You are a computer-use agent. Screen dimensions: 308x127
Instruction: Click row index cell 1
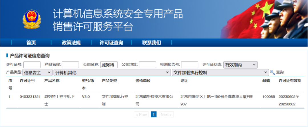coord(9,97)
